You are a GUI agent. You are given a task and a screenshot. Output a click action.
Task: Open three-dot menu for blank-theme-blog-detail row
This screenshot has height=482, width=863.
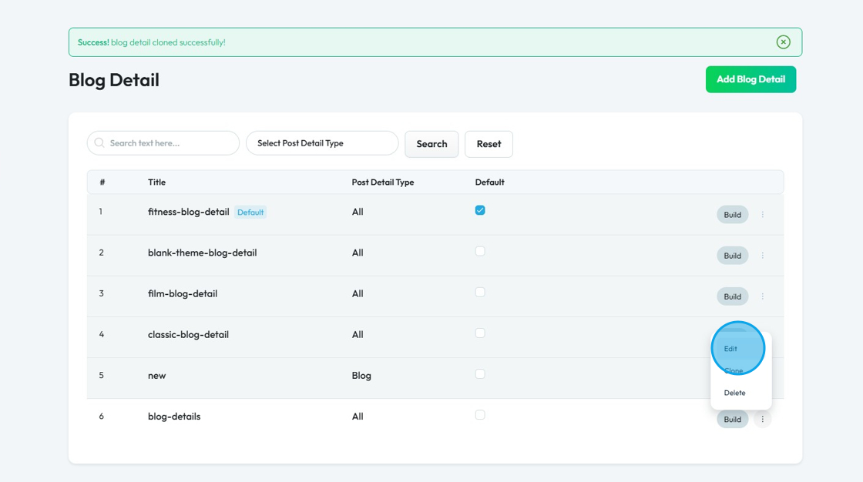point(763,256)
